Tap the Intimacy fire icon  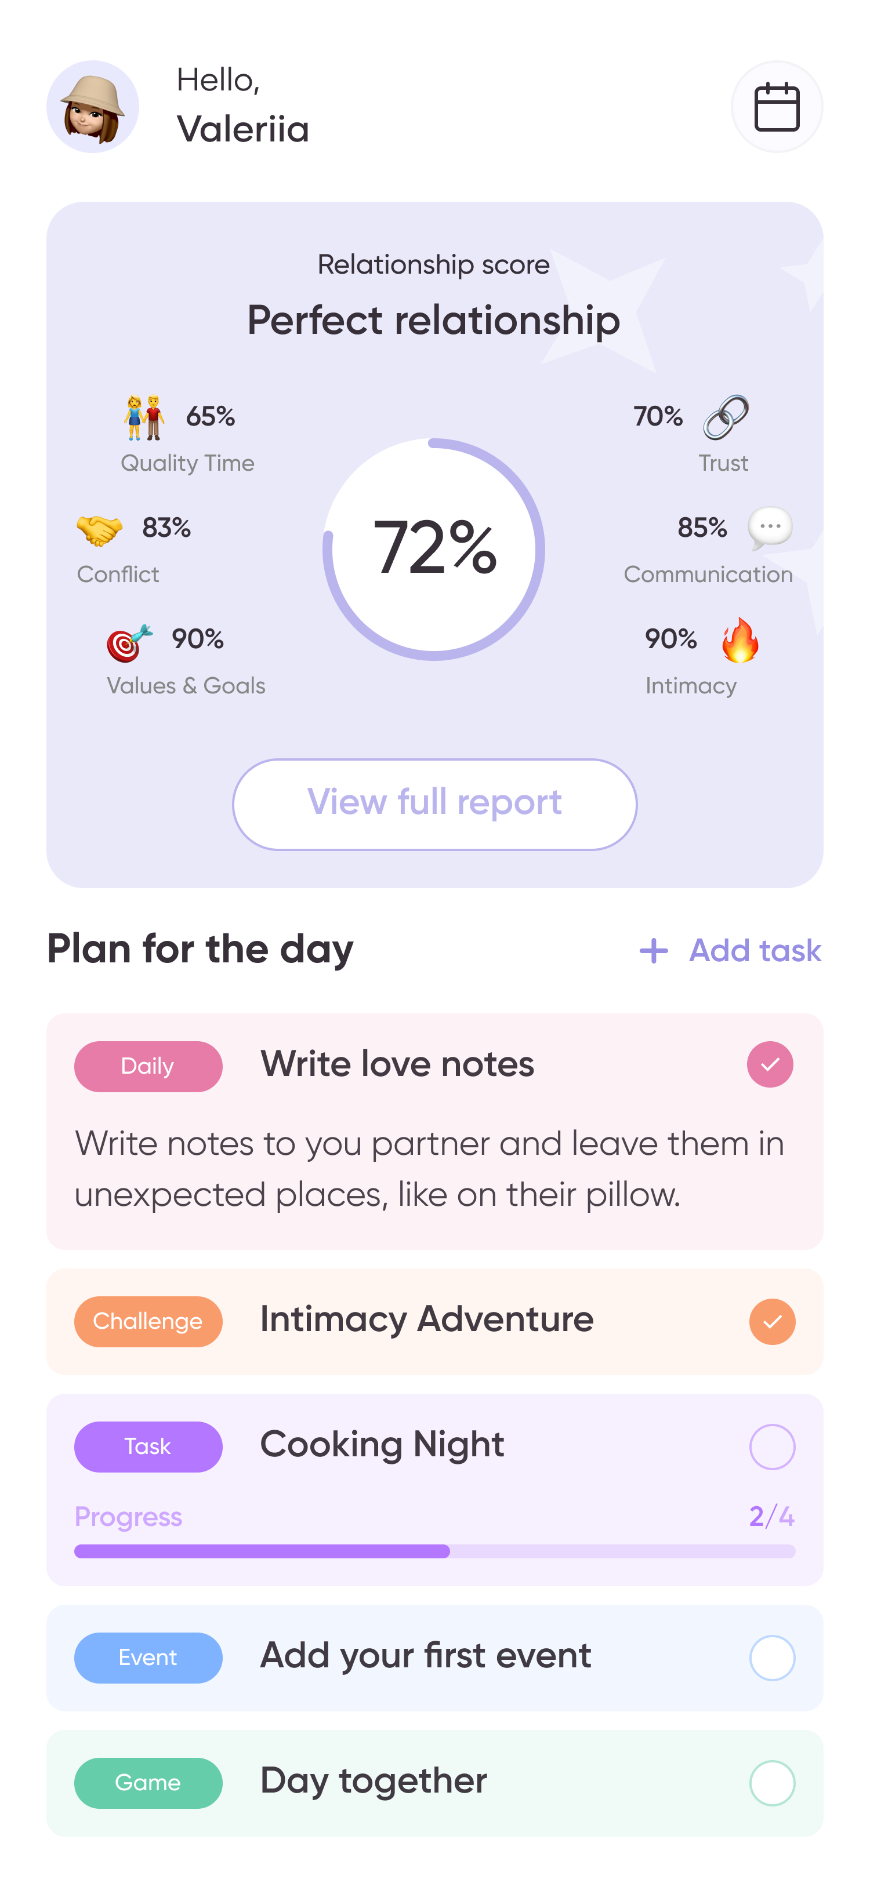click(x=740, y=641)
